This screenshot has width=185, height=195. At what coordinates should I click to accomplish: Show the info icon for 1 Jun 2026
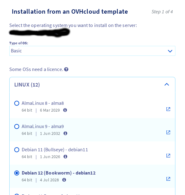coord(65,157)
